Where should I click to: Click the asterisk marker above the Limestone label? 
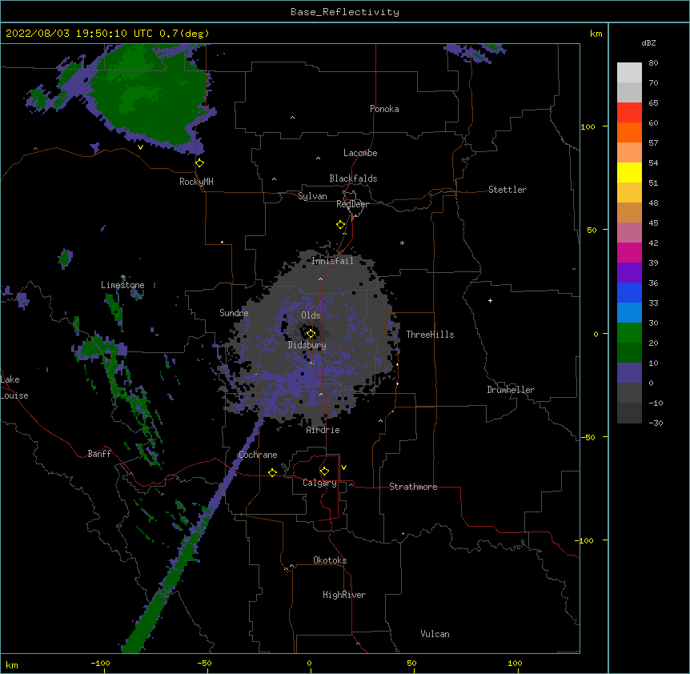pyautogui.click(x=123, y=277)
